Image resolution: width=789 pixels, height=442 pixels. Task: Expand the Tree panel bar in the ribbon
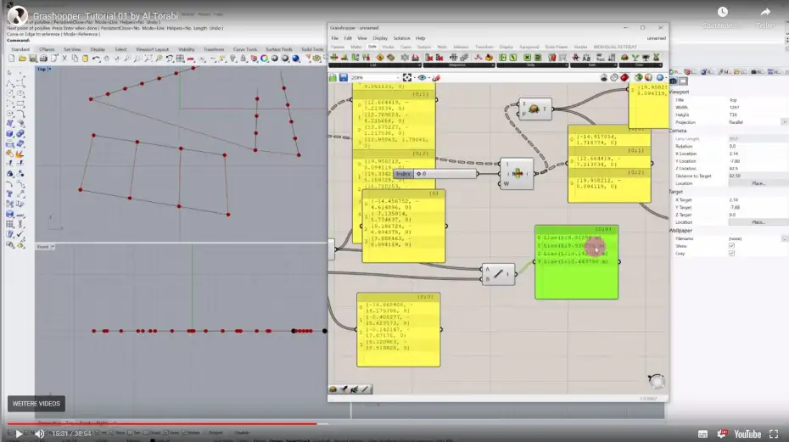[641, 65]
